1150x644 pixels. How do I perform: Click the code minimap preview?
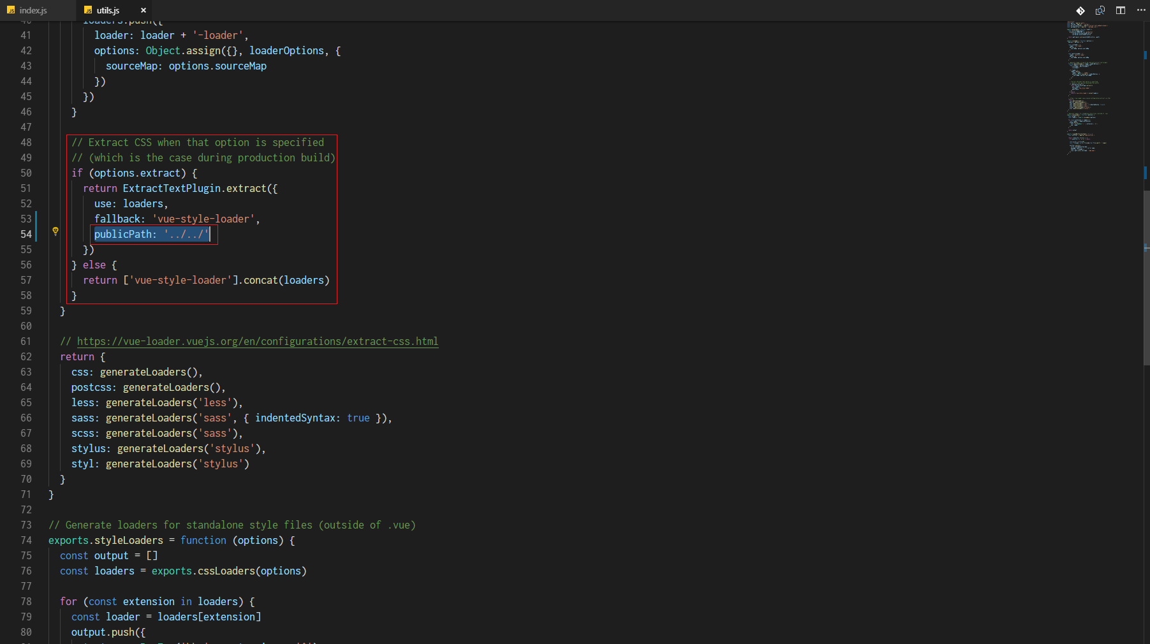pyautogui.click(x=1087, y=88)
